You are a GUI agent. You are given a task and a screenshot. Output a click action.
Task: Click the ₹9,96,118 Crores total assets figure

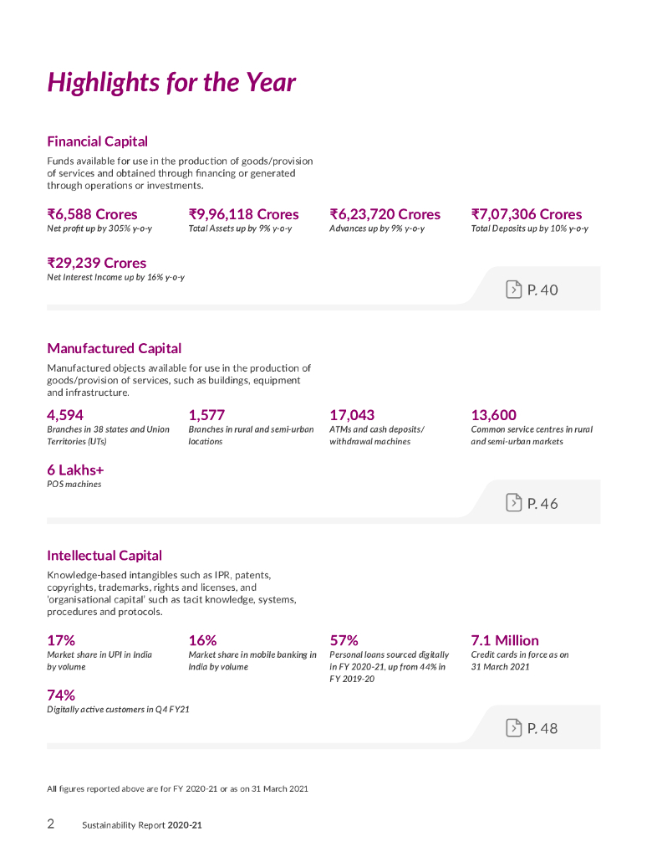(244, 214)
